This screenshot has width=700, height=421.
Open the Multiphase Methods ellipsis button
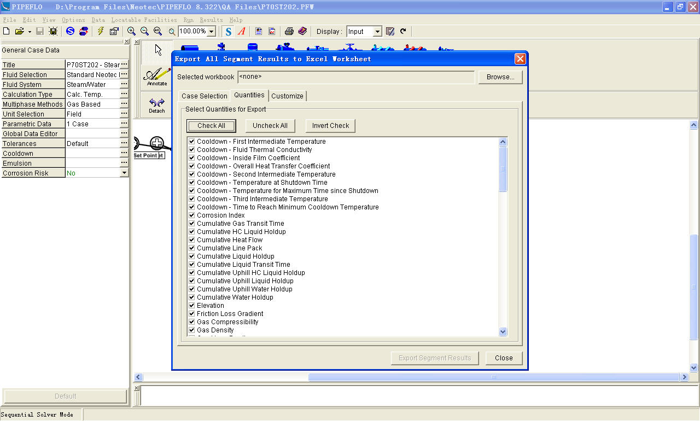(x=124, y=104)
